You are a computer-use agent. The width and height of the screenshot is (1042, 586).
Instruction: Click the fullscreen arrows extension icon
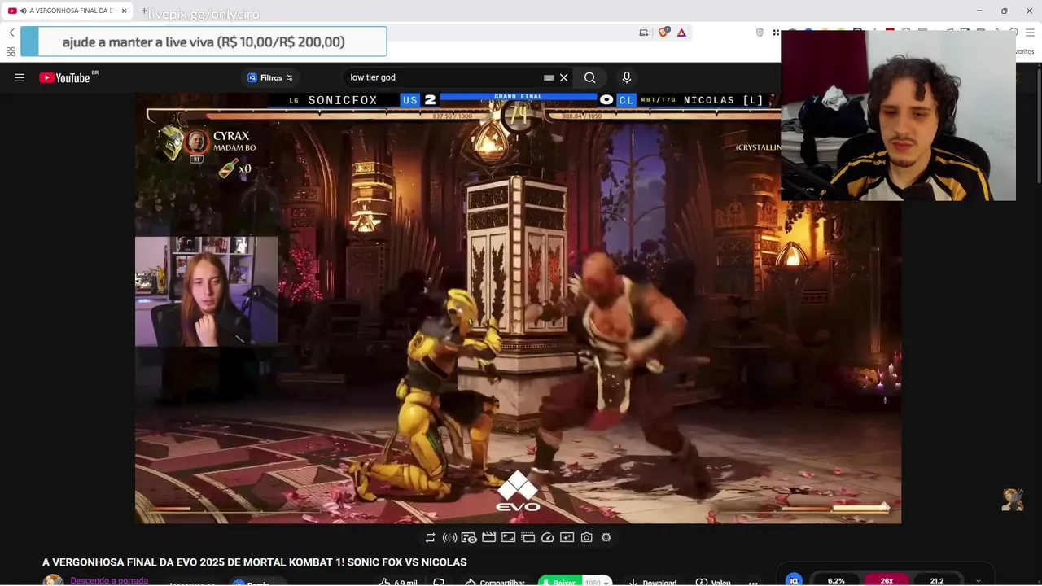tap(776, 33)
